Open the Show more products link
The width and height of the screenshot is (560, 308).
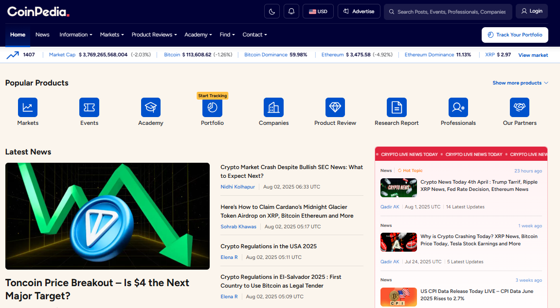(x=518, y=83)
